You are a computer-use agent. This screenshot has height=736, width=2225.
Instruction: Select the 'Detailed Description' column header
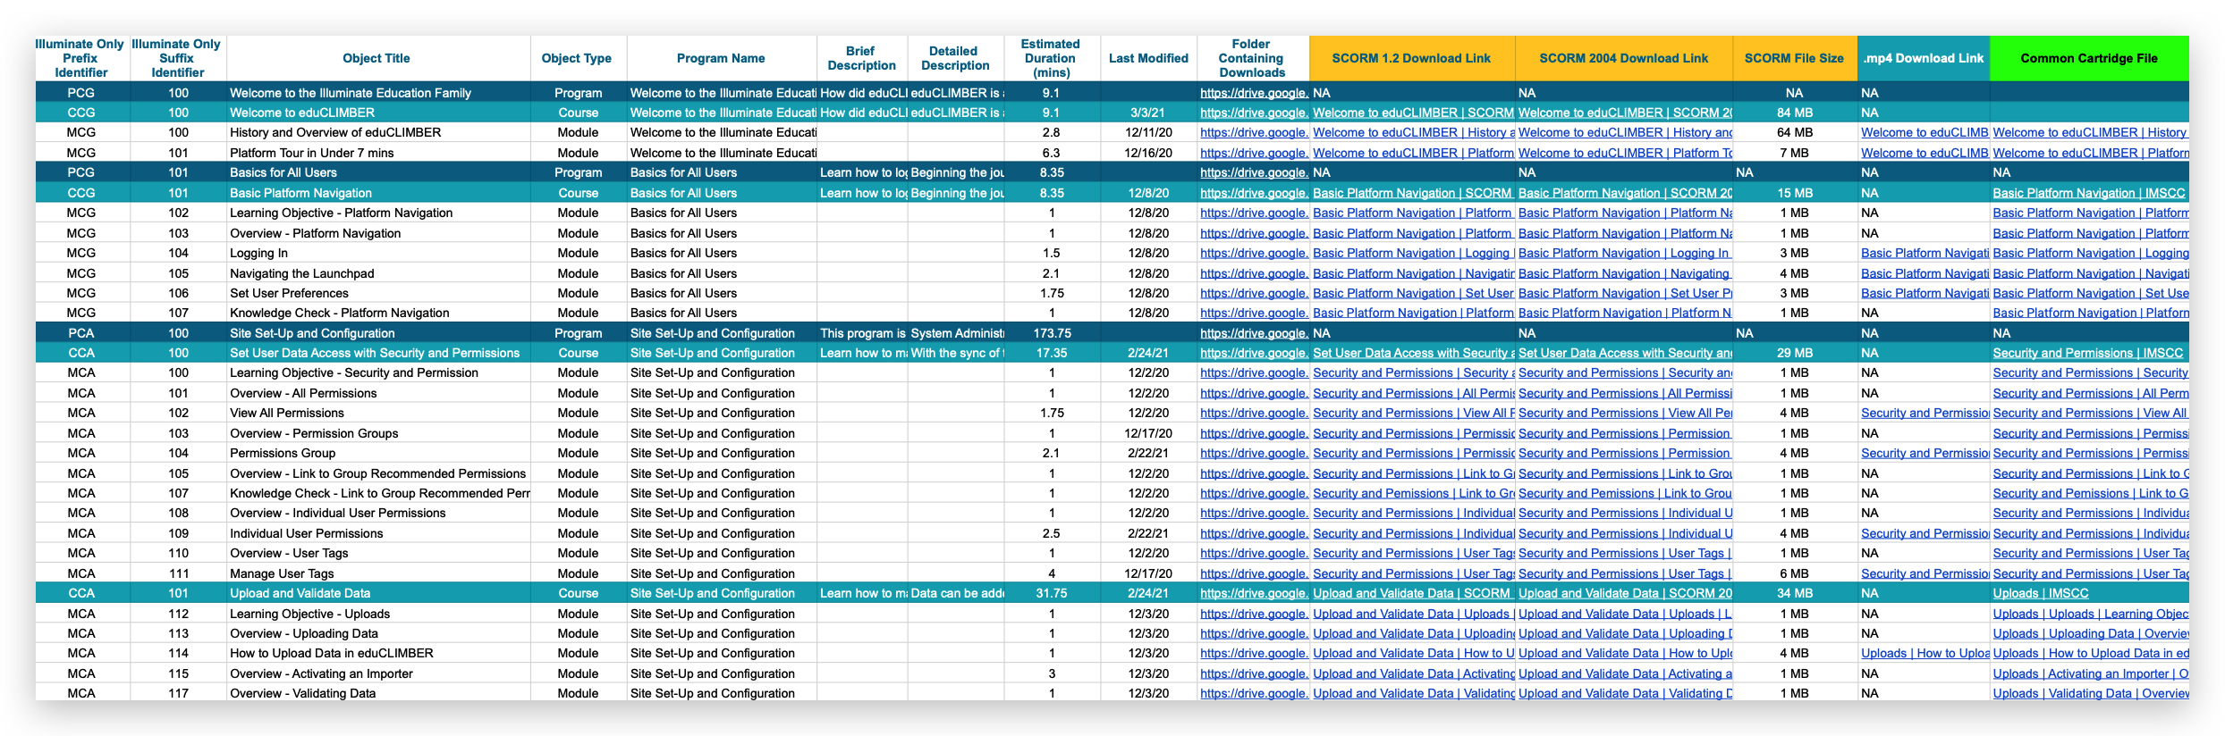[955, 58]
